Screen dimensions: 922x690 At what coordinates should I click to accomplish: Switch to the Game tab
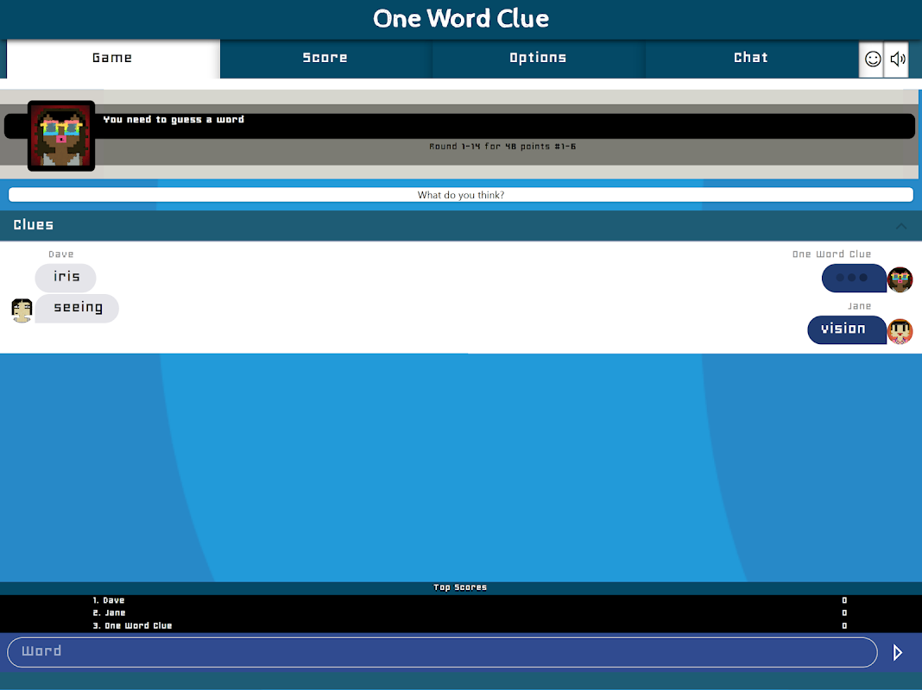112,58
